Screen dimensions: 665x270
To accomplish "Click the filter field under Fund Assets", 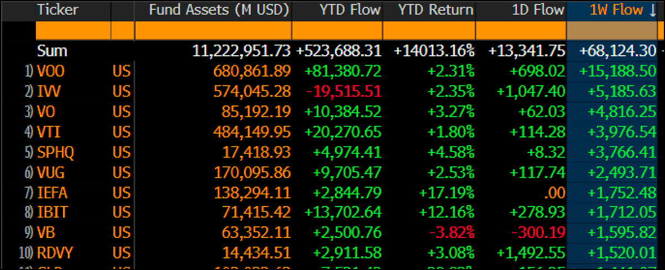I will coord(213,30).
